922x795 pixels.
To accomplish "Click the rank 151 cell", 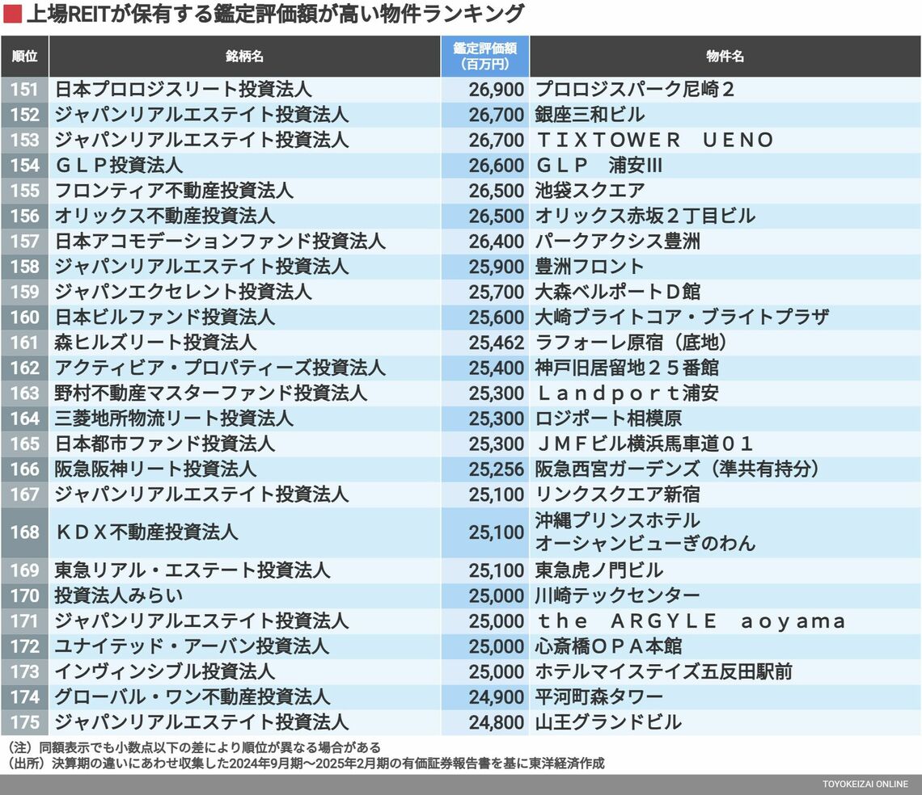I will click(x=24, y=90).
